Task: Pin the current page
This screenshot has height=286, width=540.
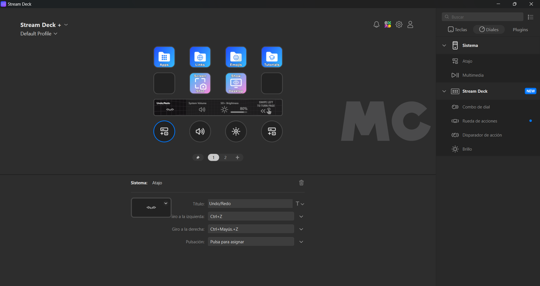Action: (198, 158)
